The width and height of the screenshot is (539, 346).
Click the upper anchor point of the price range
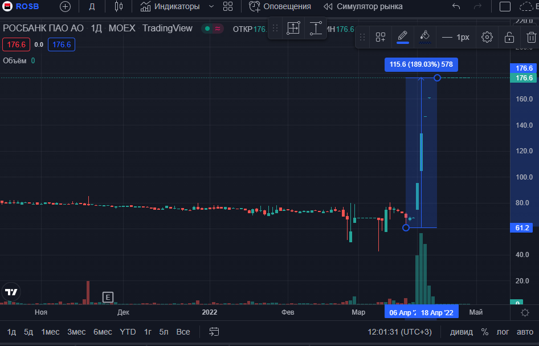(x=437, y=78)
